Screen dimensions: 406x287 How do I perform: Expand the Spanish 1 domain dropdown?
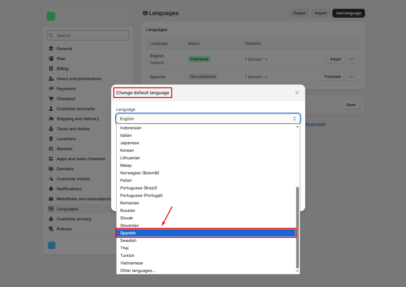[256, 77]
